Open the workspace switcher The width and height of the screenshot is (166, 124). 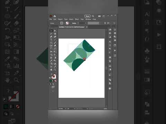click(x=104, y=16)
